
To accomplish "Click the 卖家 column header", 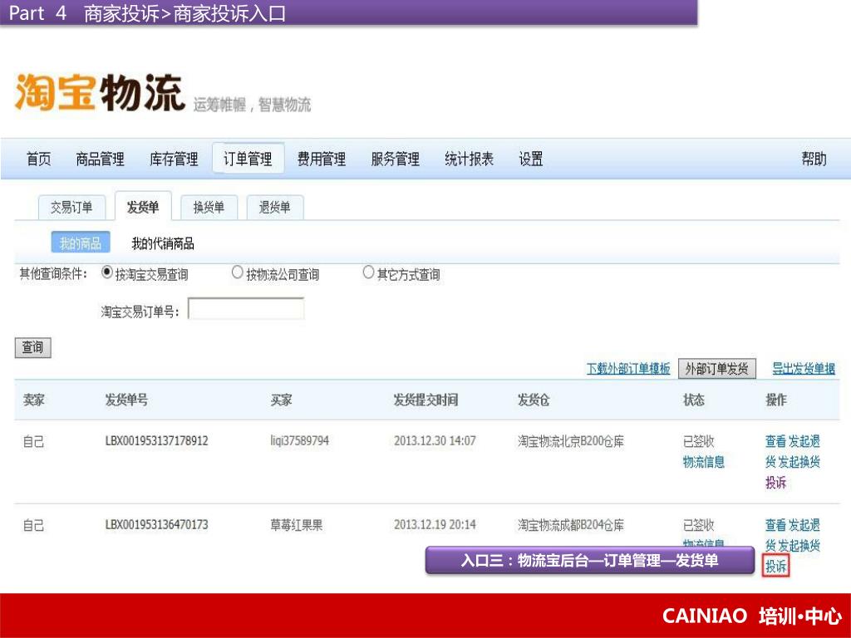I will click(x=33, y=400).
